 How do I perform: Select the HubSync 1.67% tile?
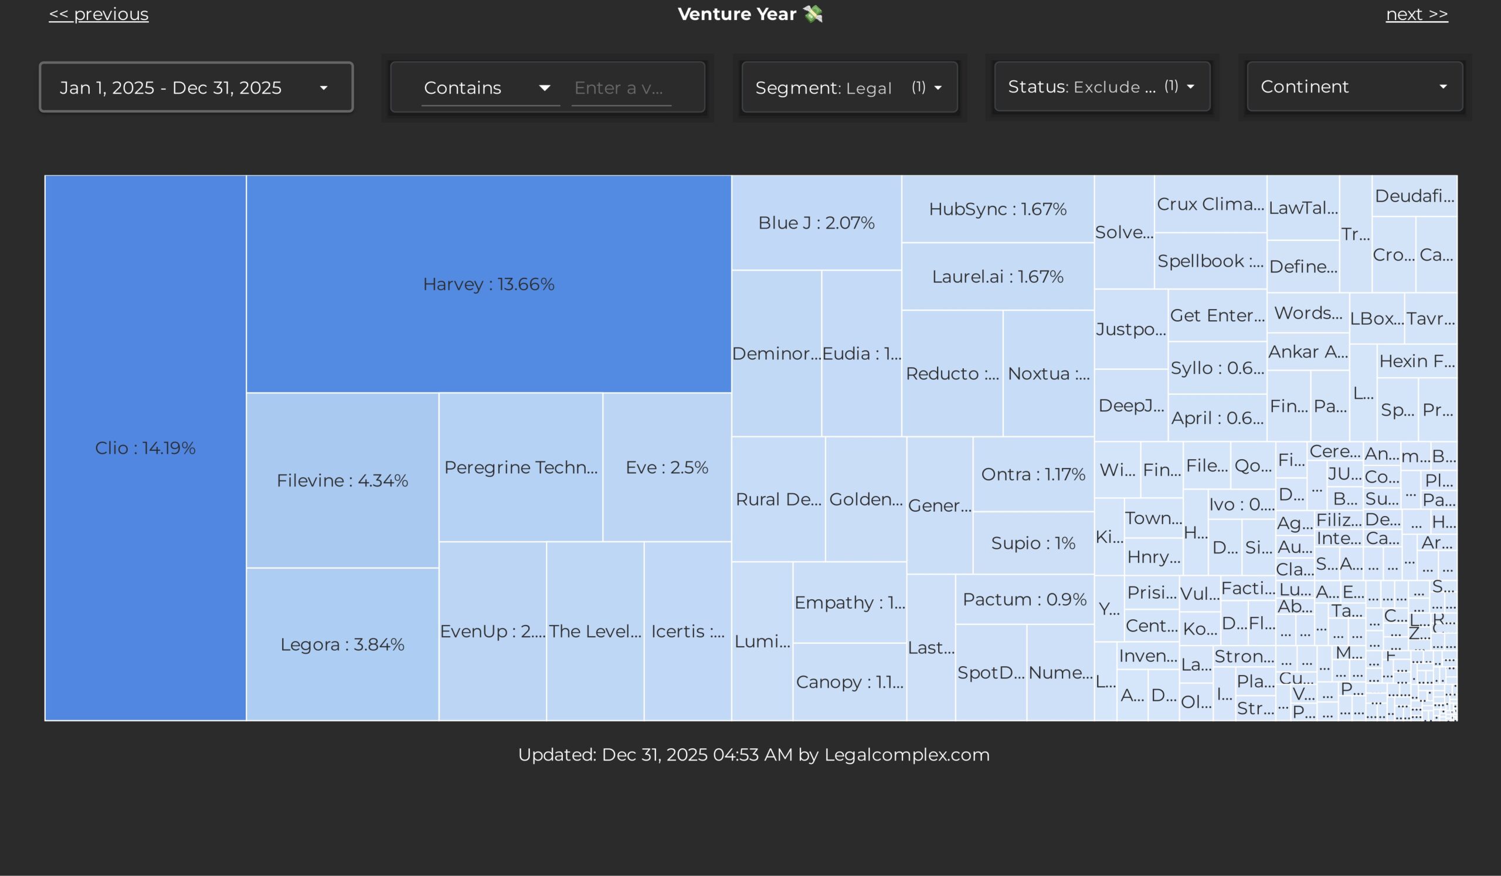997,209
